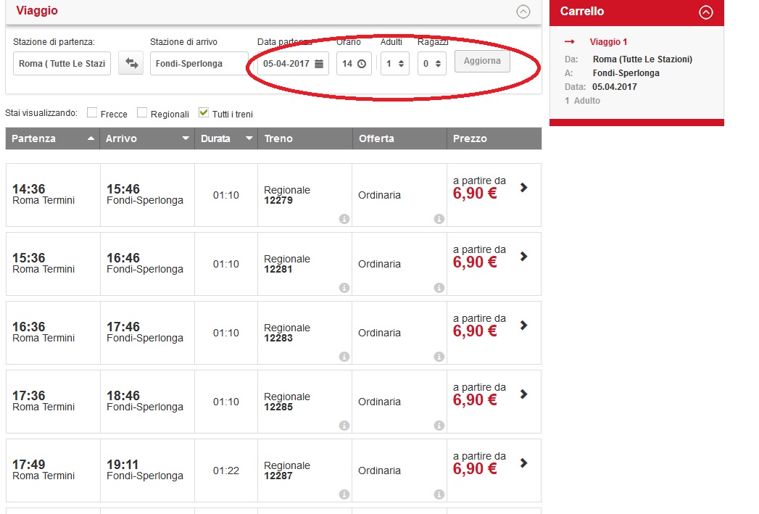
Task: Click the 05-04-2017 date field
Action: [293, 63]
